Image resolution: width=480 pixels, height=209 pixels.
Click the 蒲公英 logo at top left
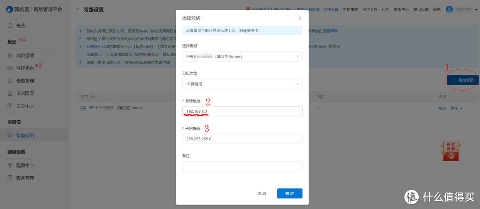click(18, 9)
